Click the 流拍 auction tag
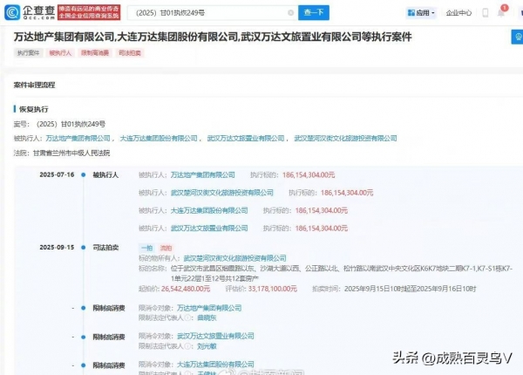Screen dimensions: 523x375 coord(166,248)
